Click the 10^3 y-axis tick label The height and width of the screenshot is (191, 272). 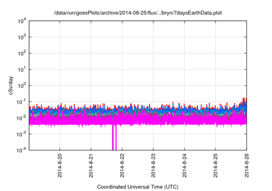coord(22,37)
